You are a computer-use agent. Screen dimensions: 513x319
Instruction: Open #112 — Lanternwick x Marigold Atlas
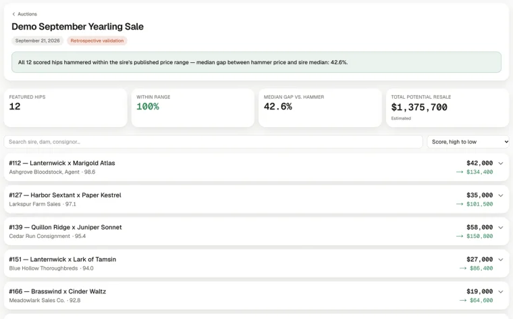[62, 163]
